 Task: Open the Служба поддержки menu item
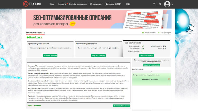tap(78, 4)
